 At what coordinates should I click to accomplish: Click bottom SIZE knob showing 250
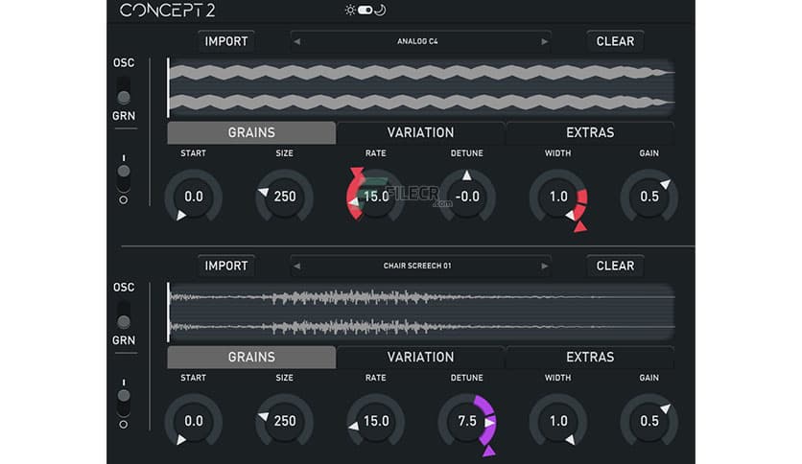(x=284, y=421)
